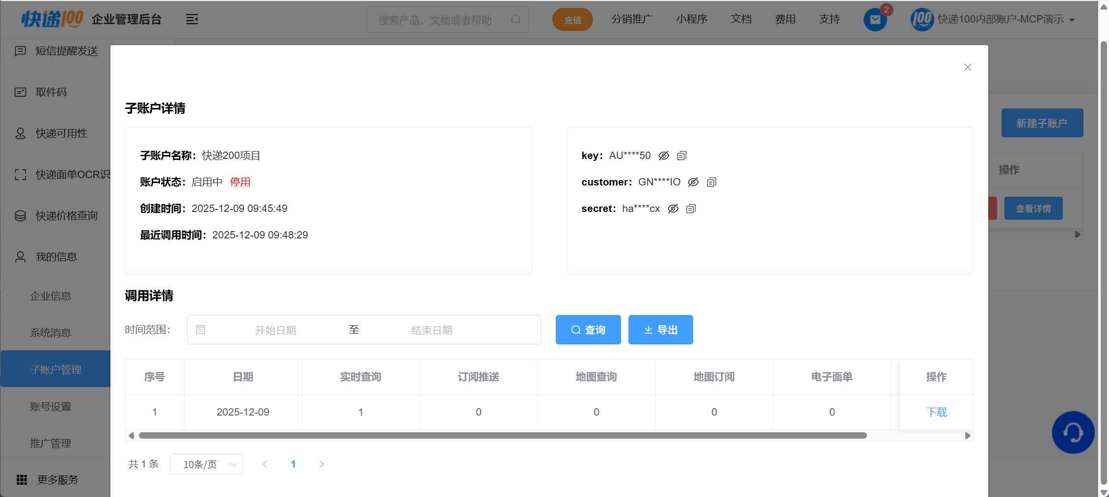Copy the secret value with copy icon
This screenshot has height=497, width=1109.
click(691, 209)
